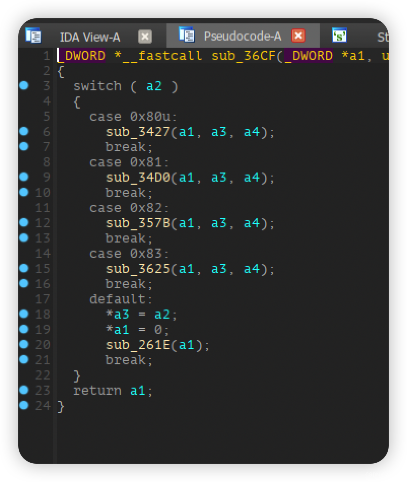Click the sub_3625 function call
407x482 pixels.
tap(138, 269)
